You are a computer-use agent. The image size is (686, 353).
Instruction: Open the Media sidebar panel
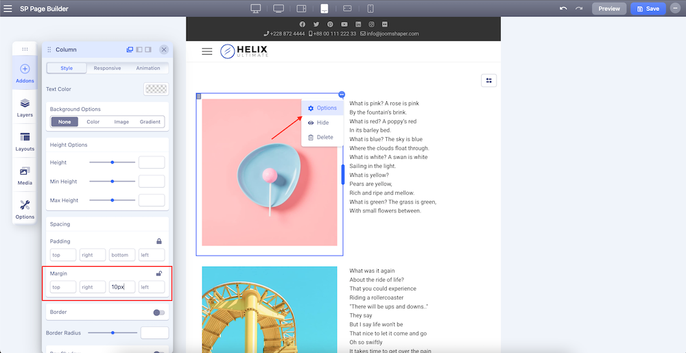pyautogui.click(x=25, y=175)
